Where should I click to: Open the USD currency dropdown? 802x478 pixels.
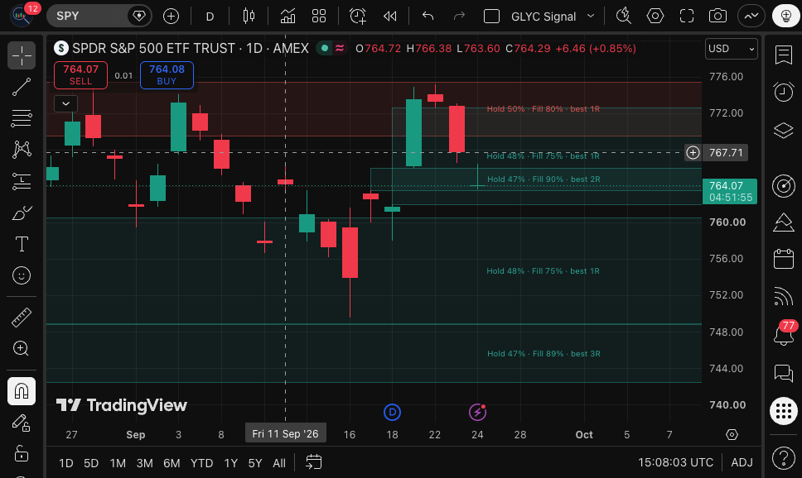732,49
